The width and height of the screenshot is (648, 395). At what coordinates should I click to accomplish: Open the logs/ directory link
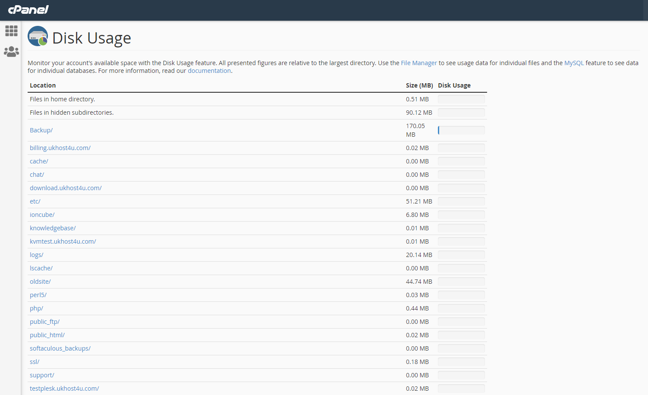pos(36,255)
